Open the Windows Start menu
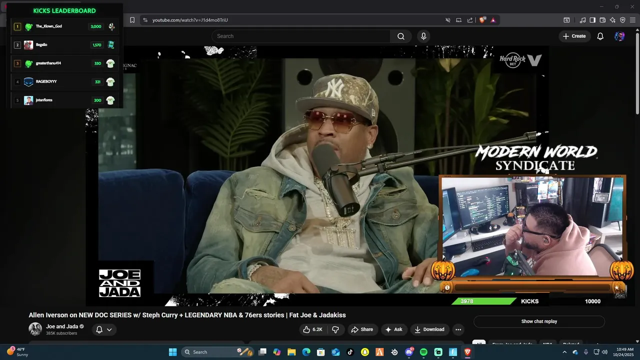640x360 pixels. [x=172, y=352]
